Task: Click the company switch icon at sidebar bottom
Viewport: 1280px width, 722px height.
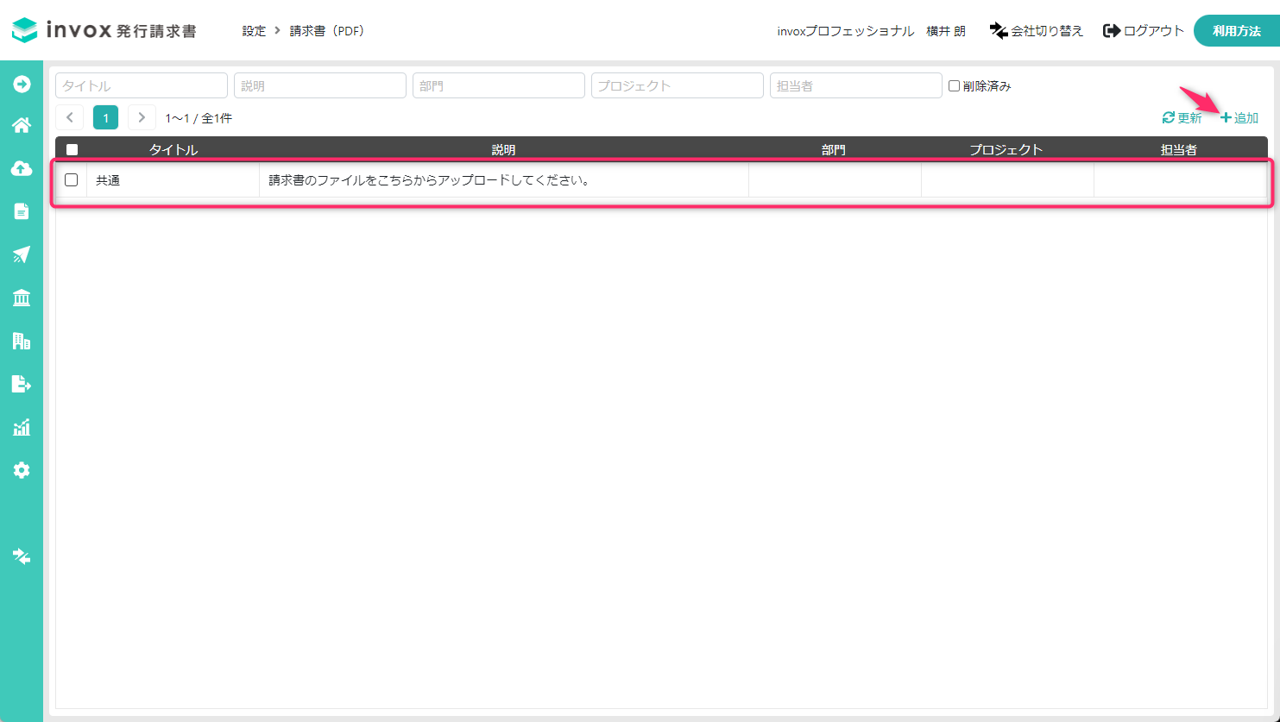Action: point(21,556)
